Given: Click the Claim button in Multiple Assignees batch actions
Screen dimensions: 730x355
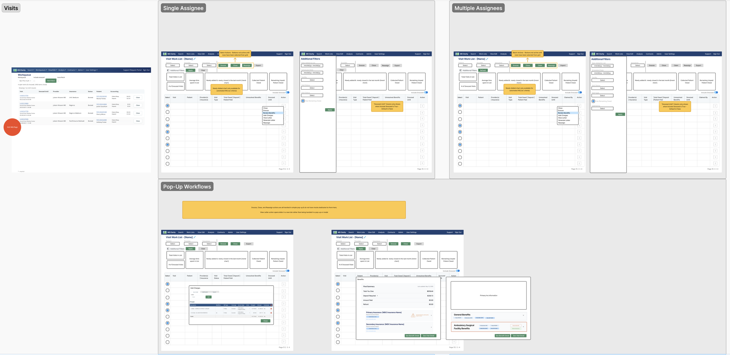Looking at the screenshot, I should pos(540,65).
